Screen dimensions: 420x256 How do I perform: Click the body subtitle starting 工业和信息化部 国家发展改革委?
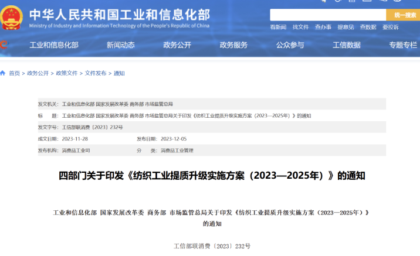click(x=211, y=213)
